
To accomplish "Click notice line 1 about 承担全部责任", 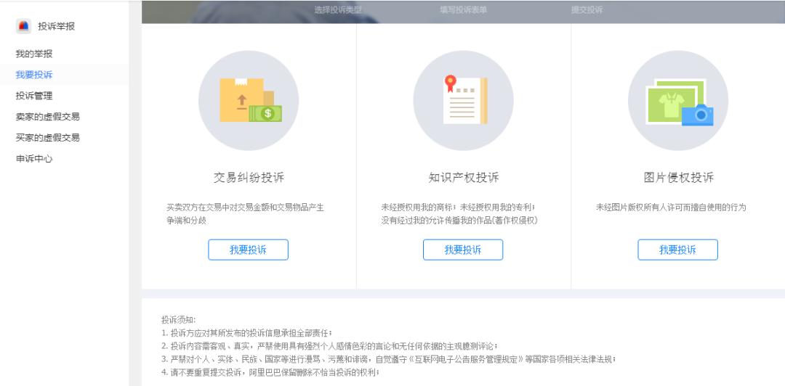I will click(247, 332).
